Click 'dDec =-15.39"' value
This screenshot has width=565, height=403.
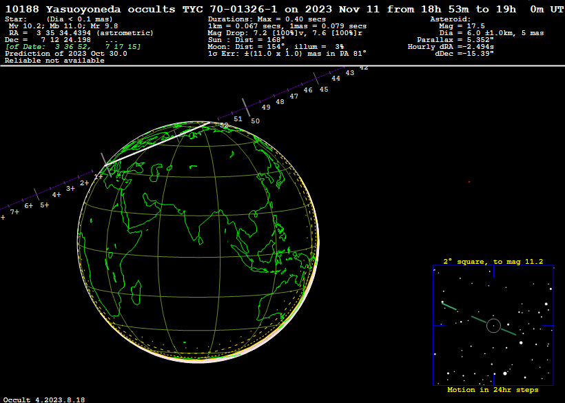464,54
